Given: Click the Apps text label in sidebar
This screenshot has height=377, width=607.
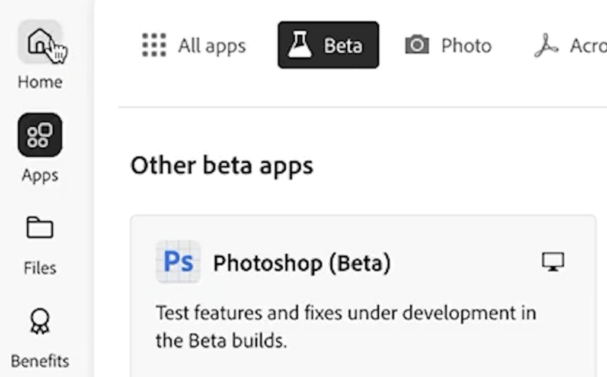Looking at the screenshot, I should point(40,175).
